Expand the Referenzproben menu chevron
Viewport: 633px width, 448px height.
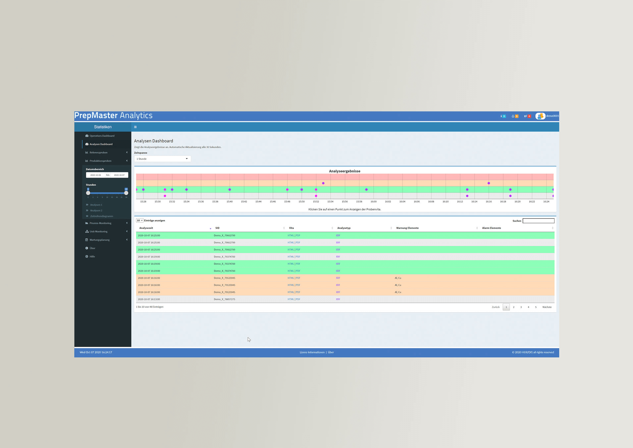click(x=127, y=152)
